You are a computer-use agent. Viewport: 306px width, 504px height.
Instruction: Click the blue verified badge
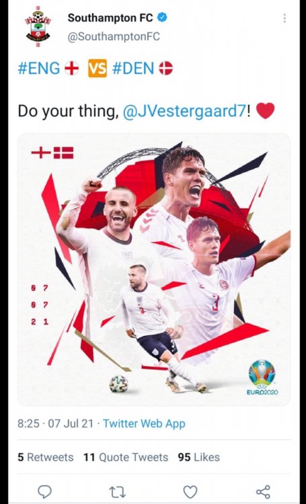coord(161,18)
